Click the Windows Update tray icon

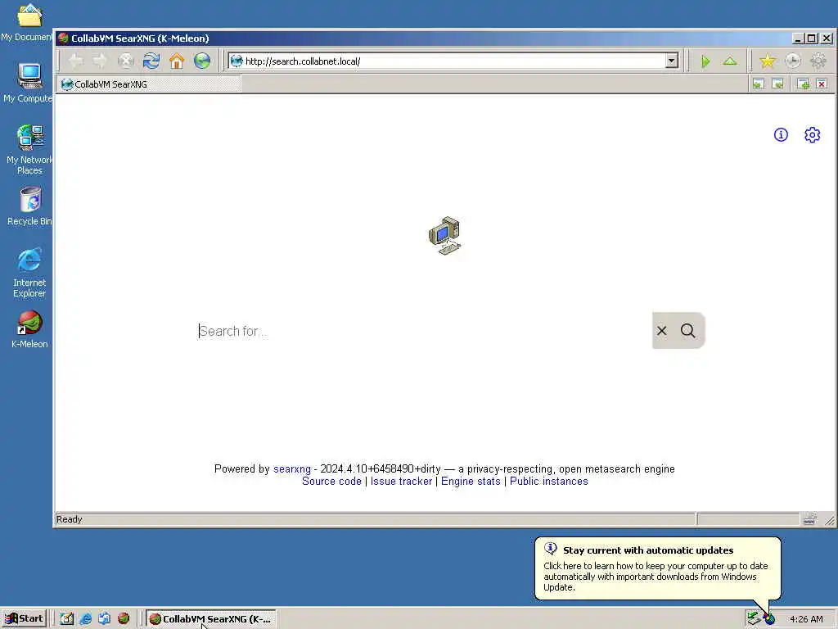(x=769, y=619)
